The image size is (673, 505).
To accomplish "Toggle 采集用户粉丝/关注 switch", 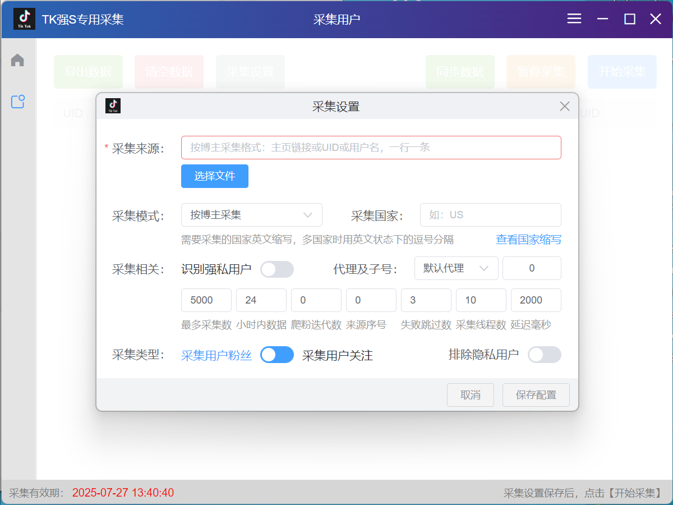I will pyautogui.click(x=277, y=355).
